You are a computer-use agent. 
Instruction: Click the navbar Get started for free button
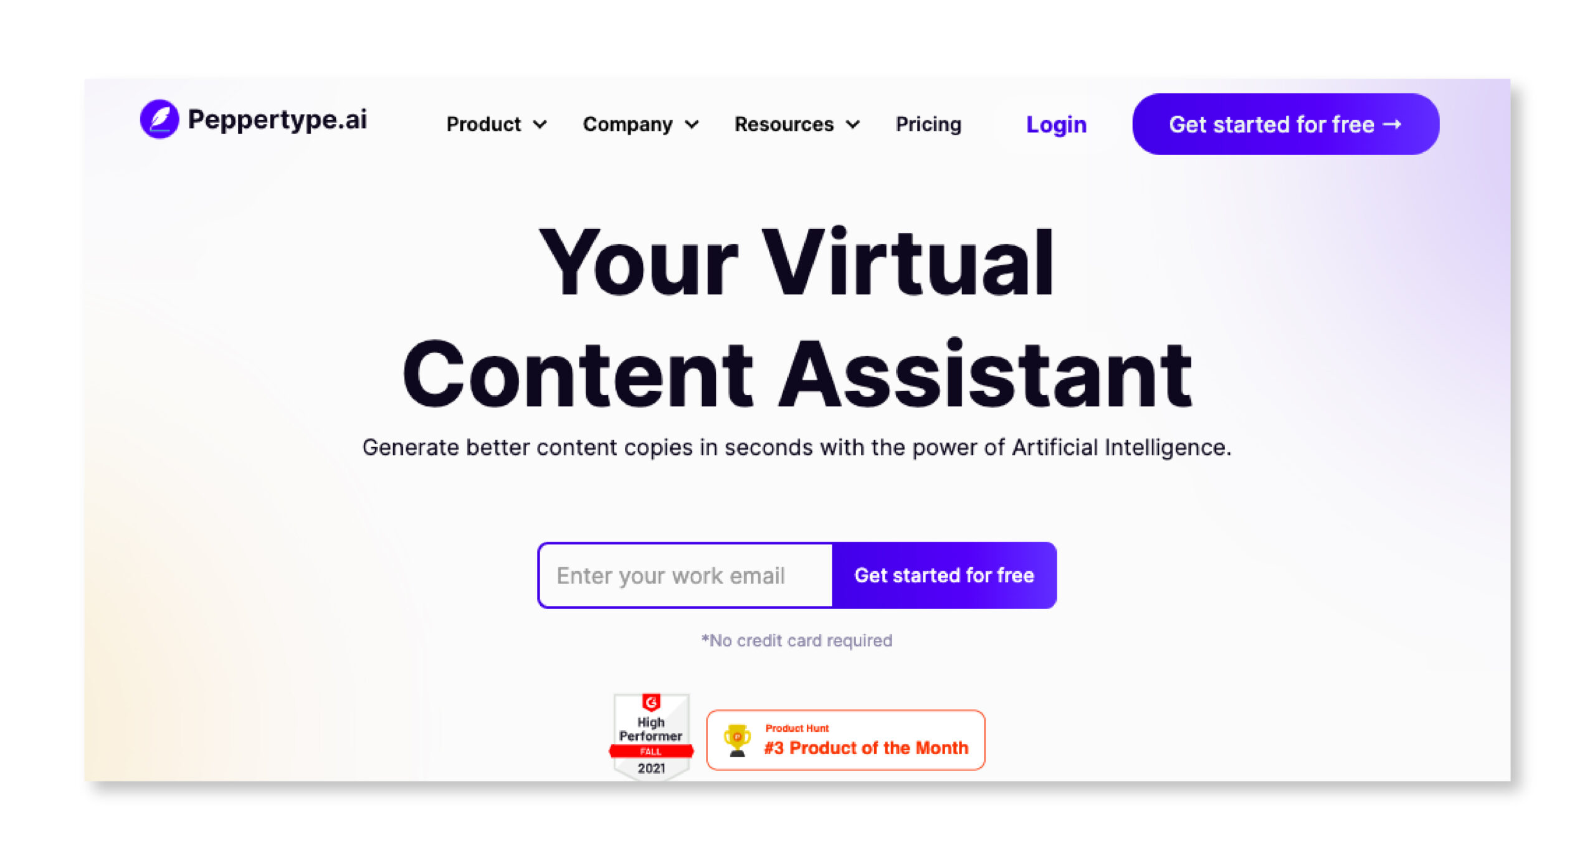(1286, 124)
